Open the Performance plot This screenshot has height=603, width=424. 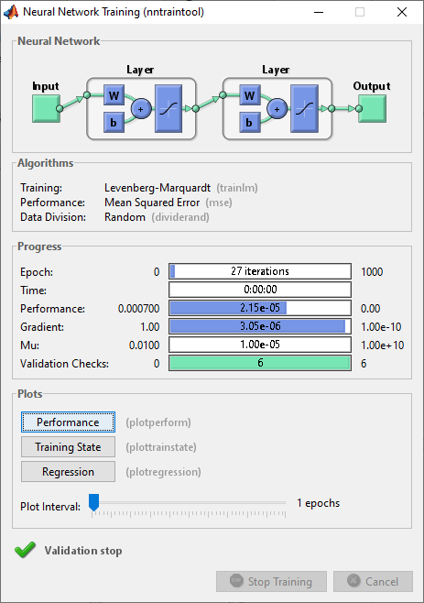68,422
